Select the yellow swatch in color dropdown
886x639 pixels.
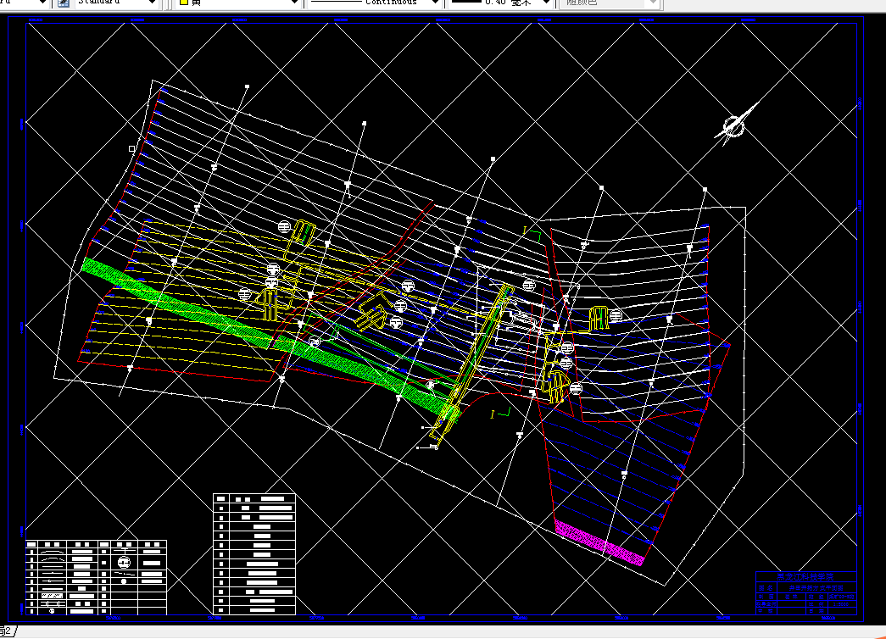click(184, 3)
